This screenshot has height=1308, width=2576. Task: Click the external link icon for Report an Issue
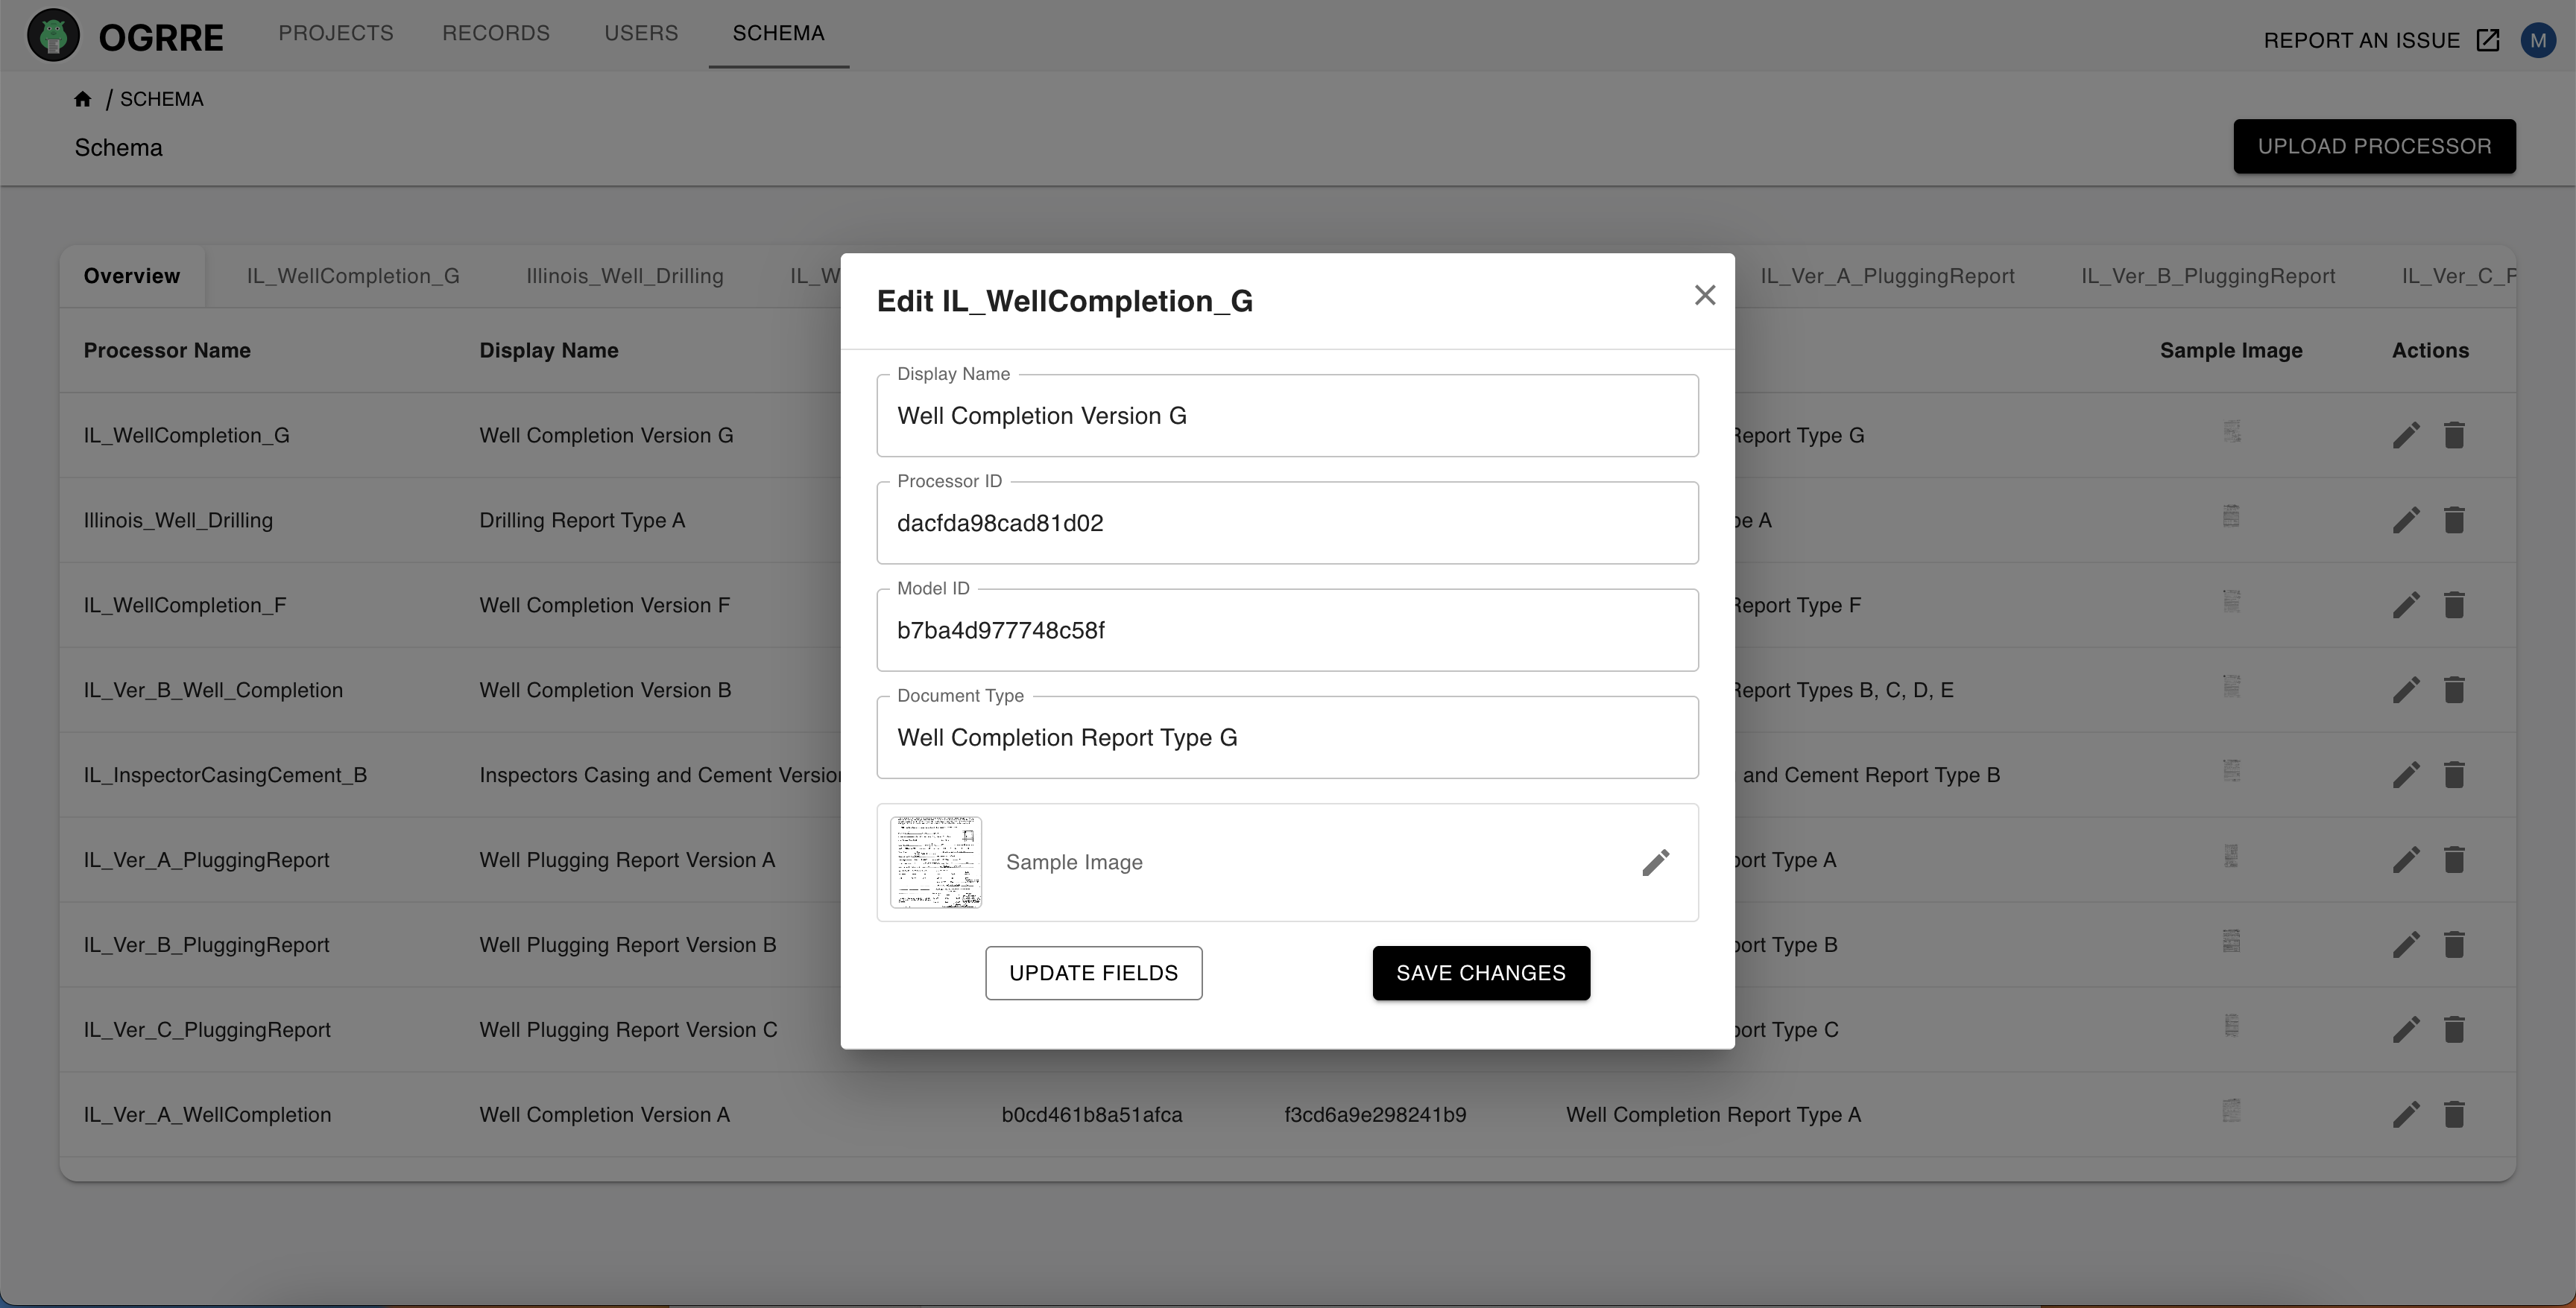click(x=2488, y=40)
